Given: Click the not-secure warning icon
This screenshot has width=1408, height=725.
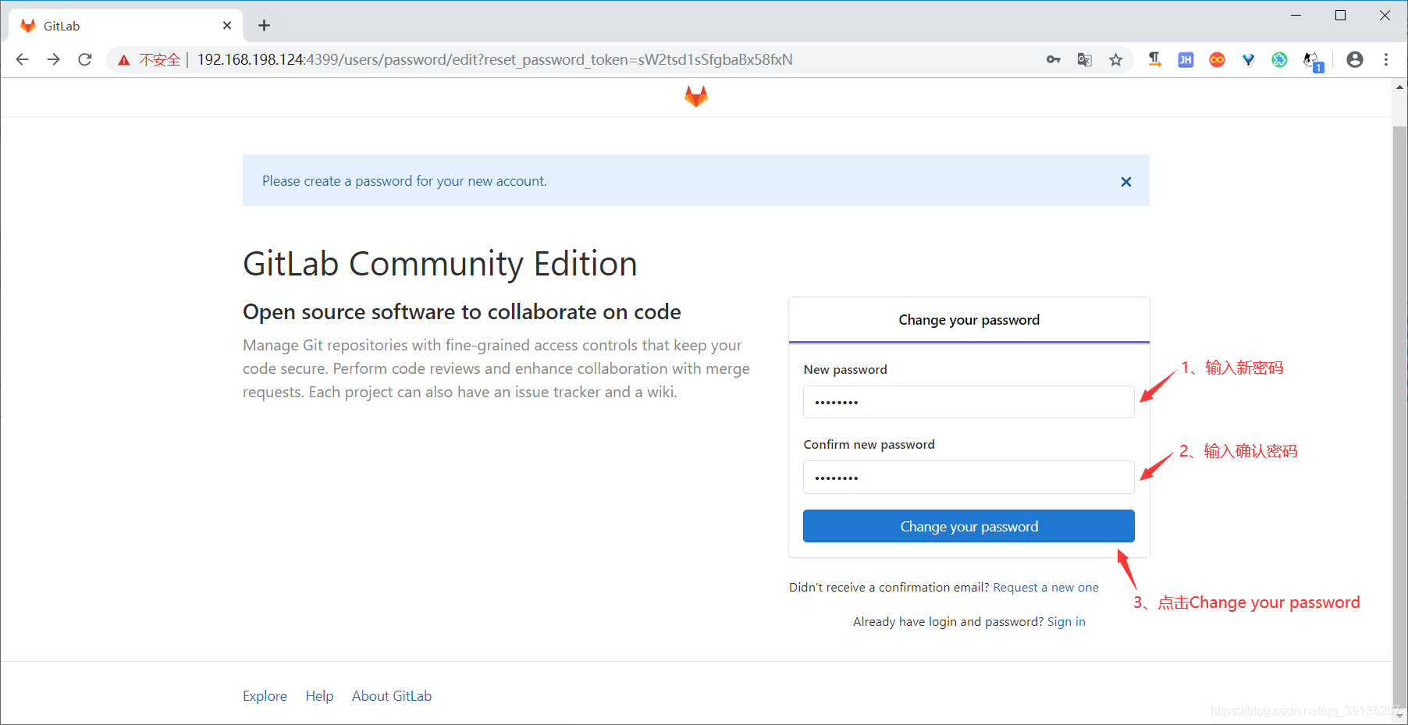Looking at the screenshot, I should 124,60.
